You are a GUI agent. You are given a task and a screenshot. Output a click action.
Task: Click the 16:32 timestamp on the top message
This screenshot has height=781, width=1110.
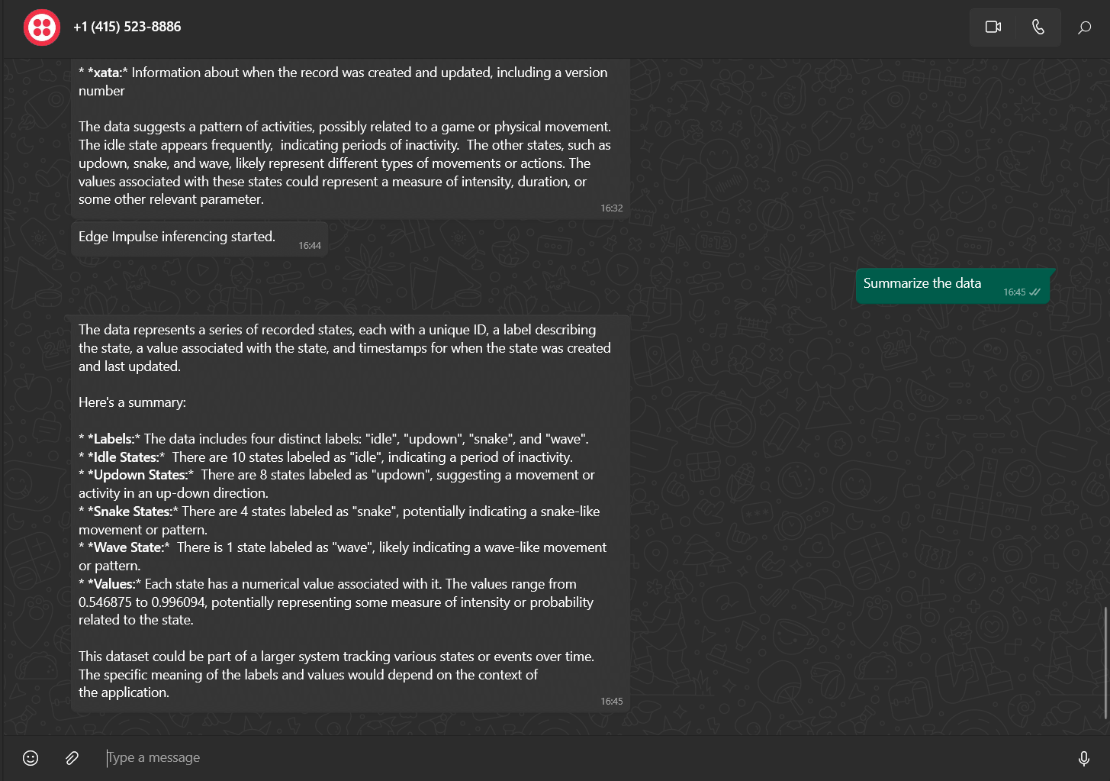tap(611, 208)
